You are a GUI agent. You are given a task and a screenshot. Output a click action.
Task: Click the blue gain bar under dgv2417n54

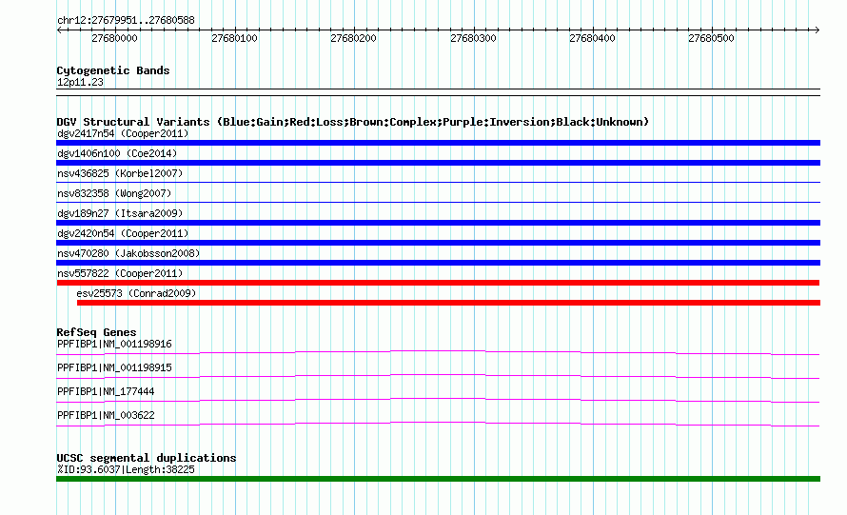tap(438, 143)
